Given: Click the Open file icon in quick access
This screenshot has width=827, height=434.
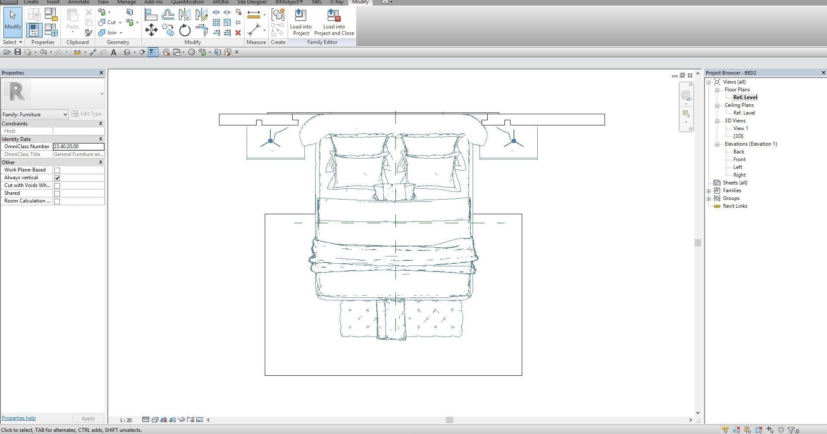Looking at the screenshot, I should coord(7,52).
